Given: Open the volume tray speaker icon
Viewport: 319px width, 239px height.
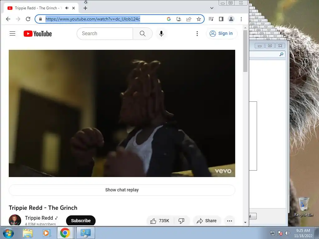Looking at the screenshot, I should point(287,233).
